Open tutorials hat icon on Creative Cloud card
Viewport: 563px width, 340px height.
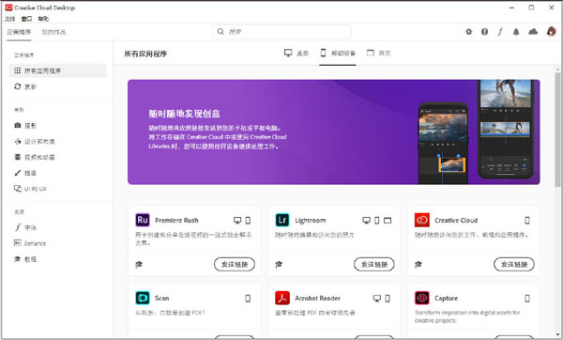point(418,265)
